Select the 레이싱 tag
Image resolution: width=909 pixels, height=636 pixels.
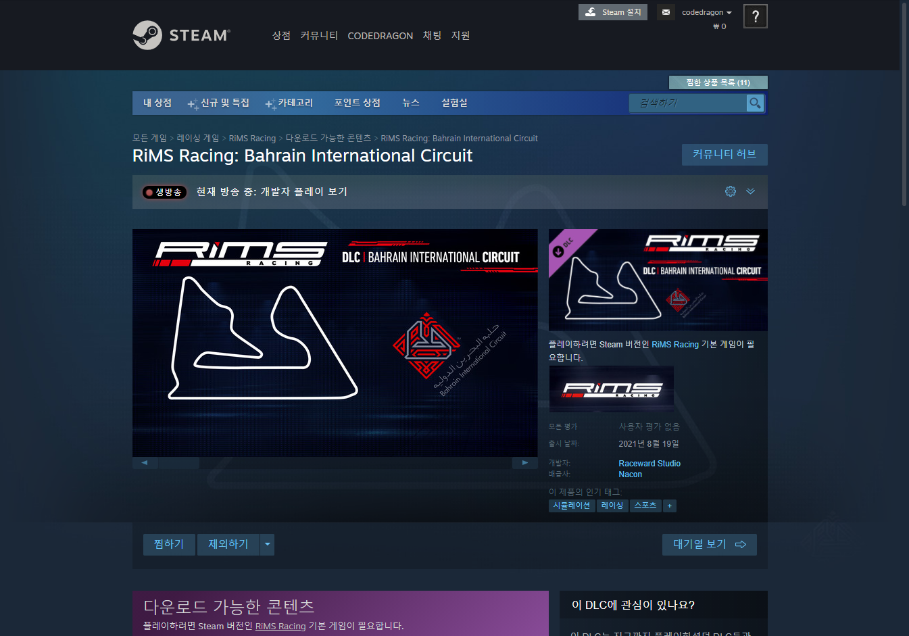[x=612, y=506]
